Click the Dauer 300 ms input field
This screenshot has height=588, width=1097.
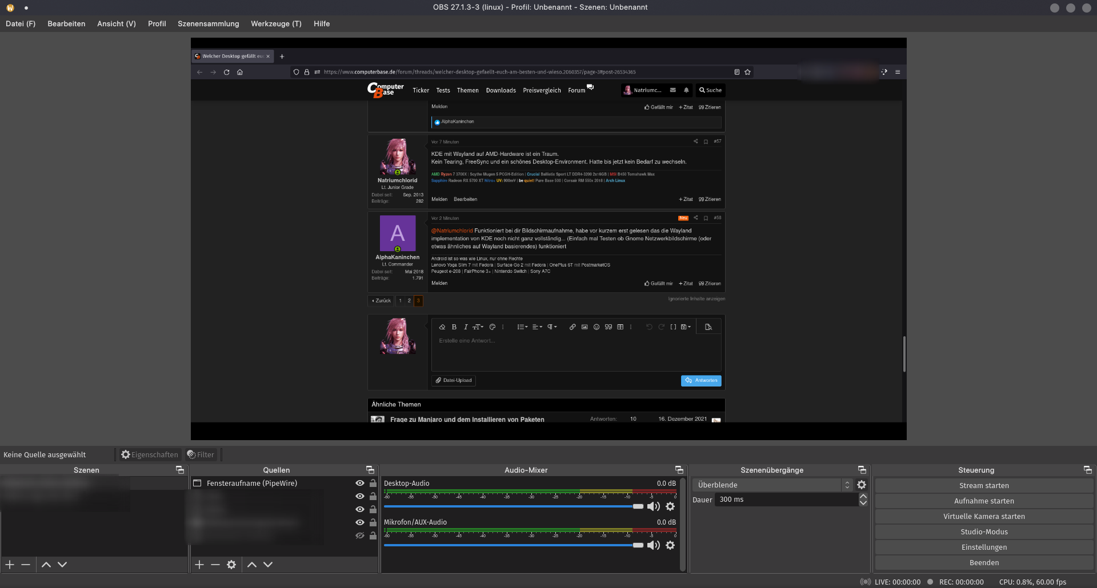(x=787, y=500)
